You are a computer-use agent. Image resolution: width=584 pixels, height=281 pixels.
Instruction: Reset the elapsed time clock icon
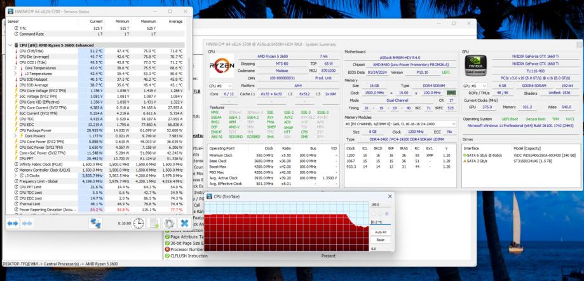[x=138, y=224]
